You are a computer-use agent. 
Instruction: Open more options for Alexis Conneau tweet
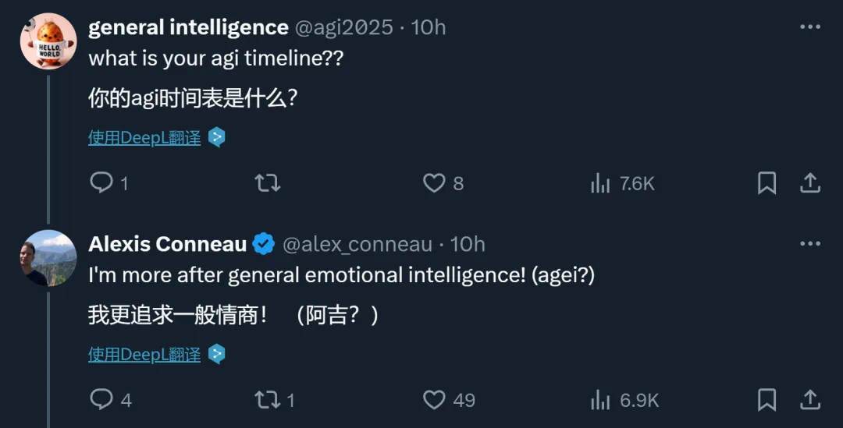pos(810,244)
